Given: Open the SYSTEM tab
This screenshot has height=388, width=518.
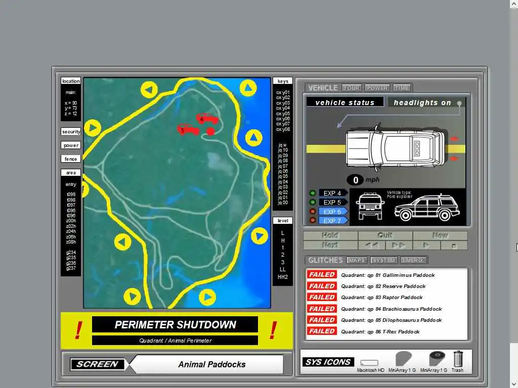Looking at the screenshot, I should click(383, 260).
